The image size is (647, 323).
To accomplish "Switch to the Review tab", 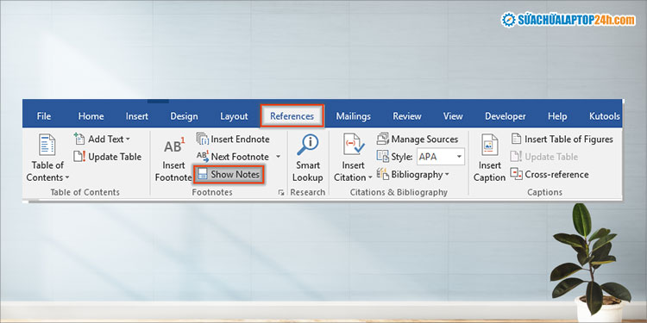I will 407,116.
